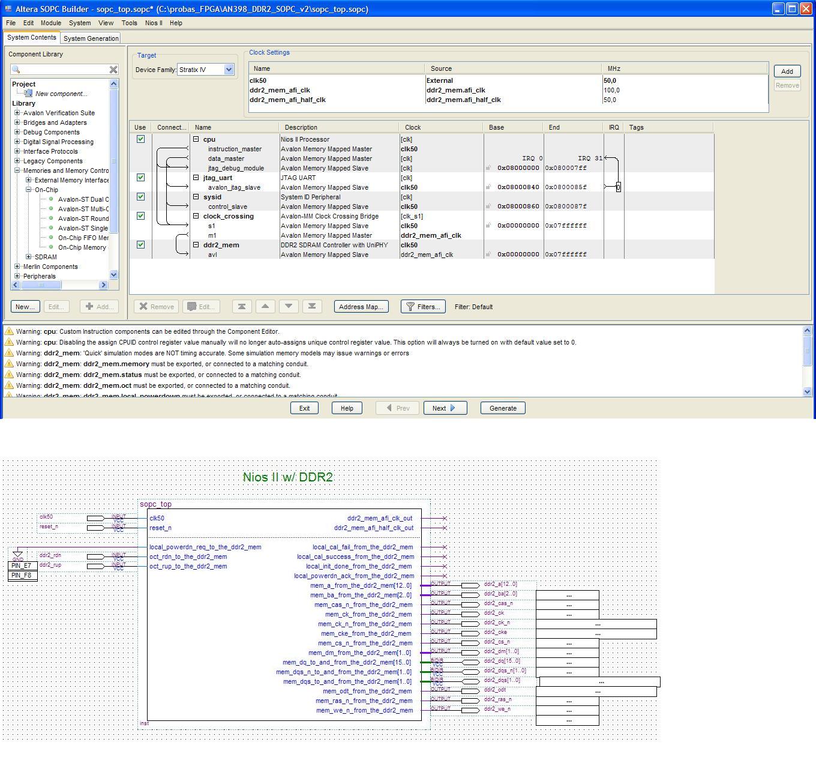Open the Module menu
Viewport: 816px width, 772px height.
pos(51,23)
